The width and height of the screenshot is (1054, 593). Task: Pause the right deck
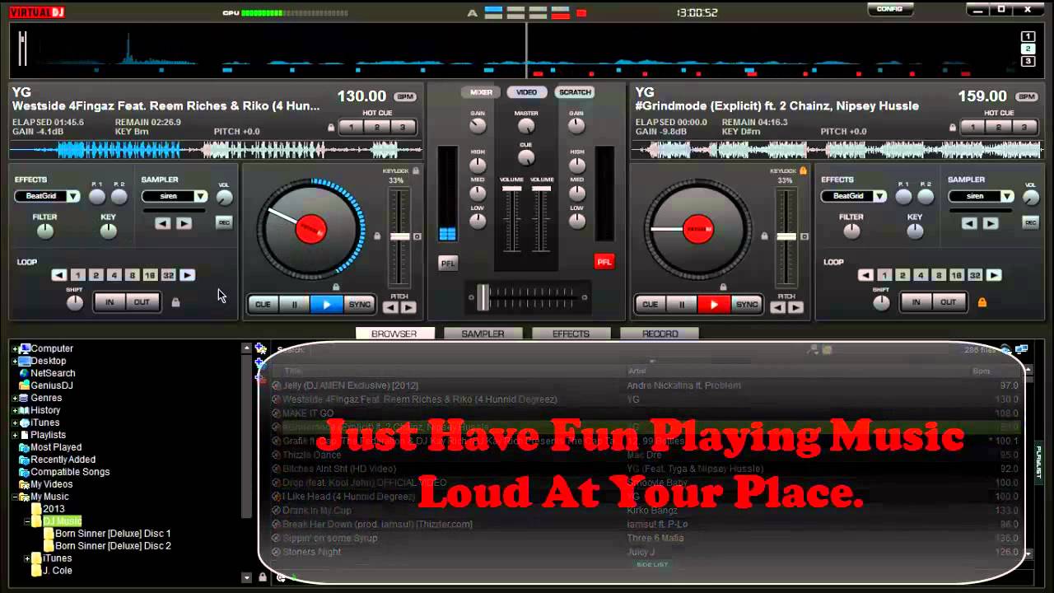pos(681,304)
